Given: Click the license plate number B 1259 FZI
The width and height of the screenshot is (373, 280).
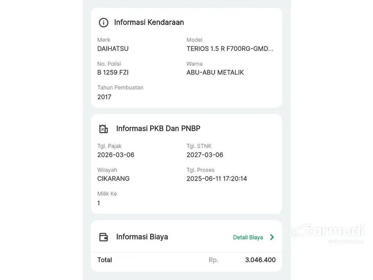Looking at the screenshot, I should coord(113,72).
